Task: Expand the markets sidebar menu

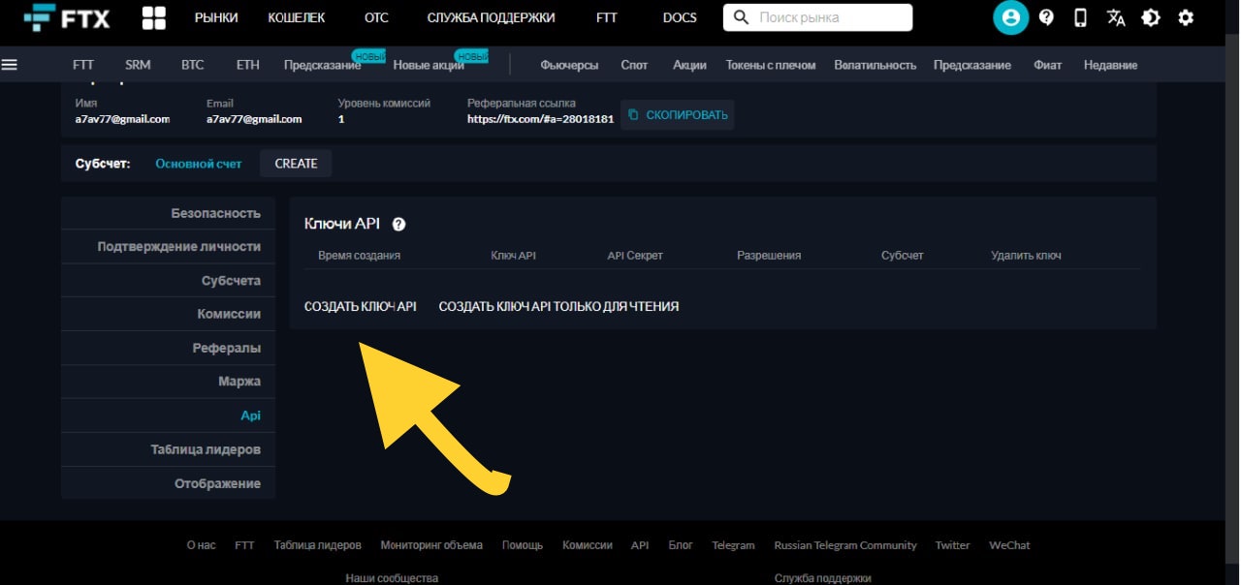Action: pyautogui.click(x=11, y=64)
